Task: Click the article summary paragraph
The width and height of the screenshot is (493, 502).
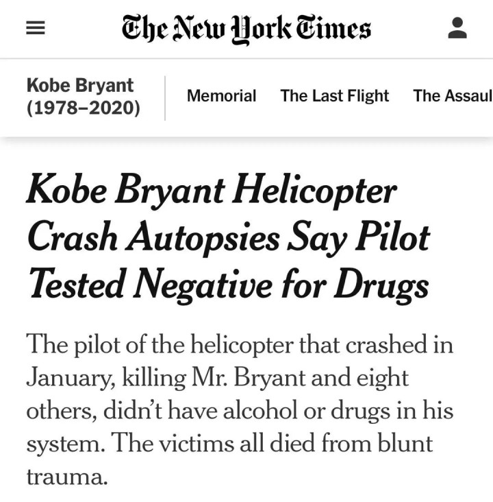Action: click(x=240, y=409)
